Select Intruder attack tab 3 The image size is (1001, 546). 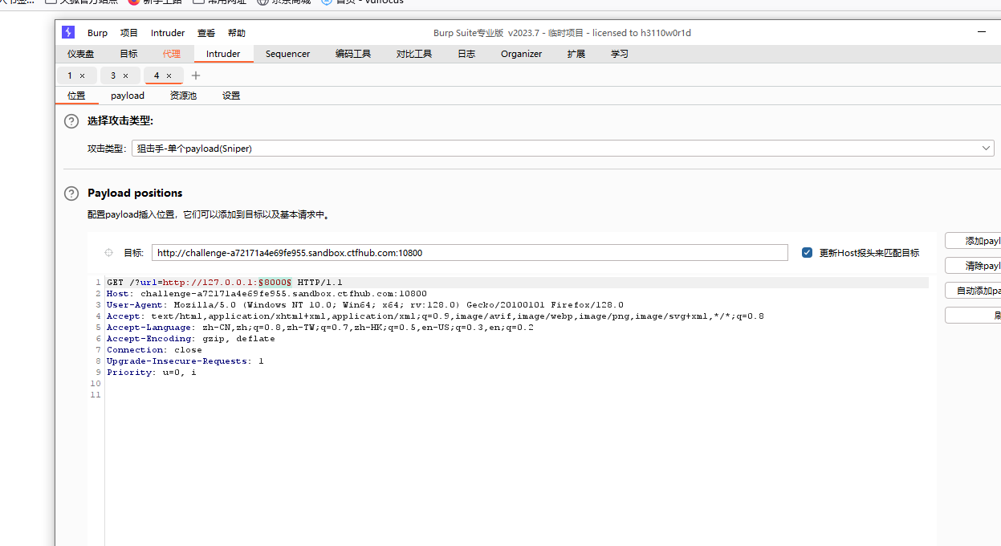(x=113, y=75)
